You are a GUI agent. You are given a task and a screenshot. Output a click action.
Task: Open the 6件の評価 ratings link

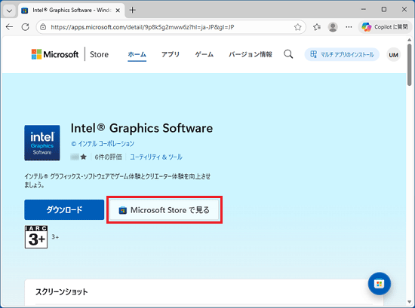coord(108,157)
